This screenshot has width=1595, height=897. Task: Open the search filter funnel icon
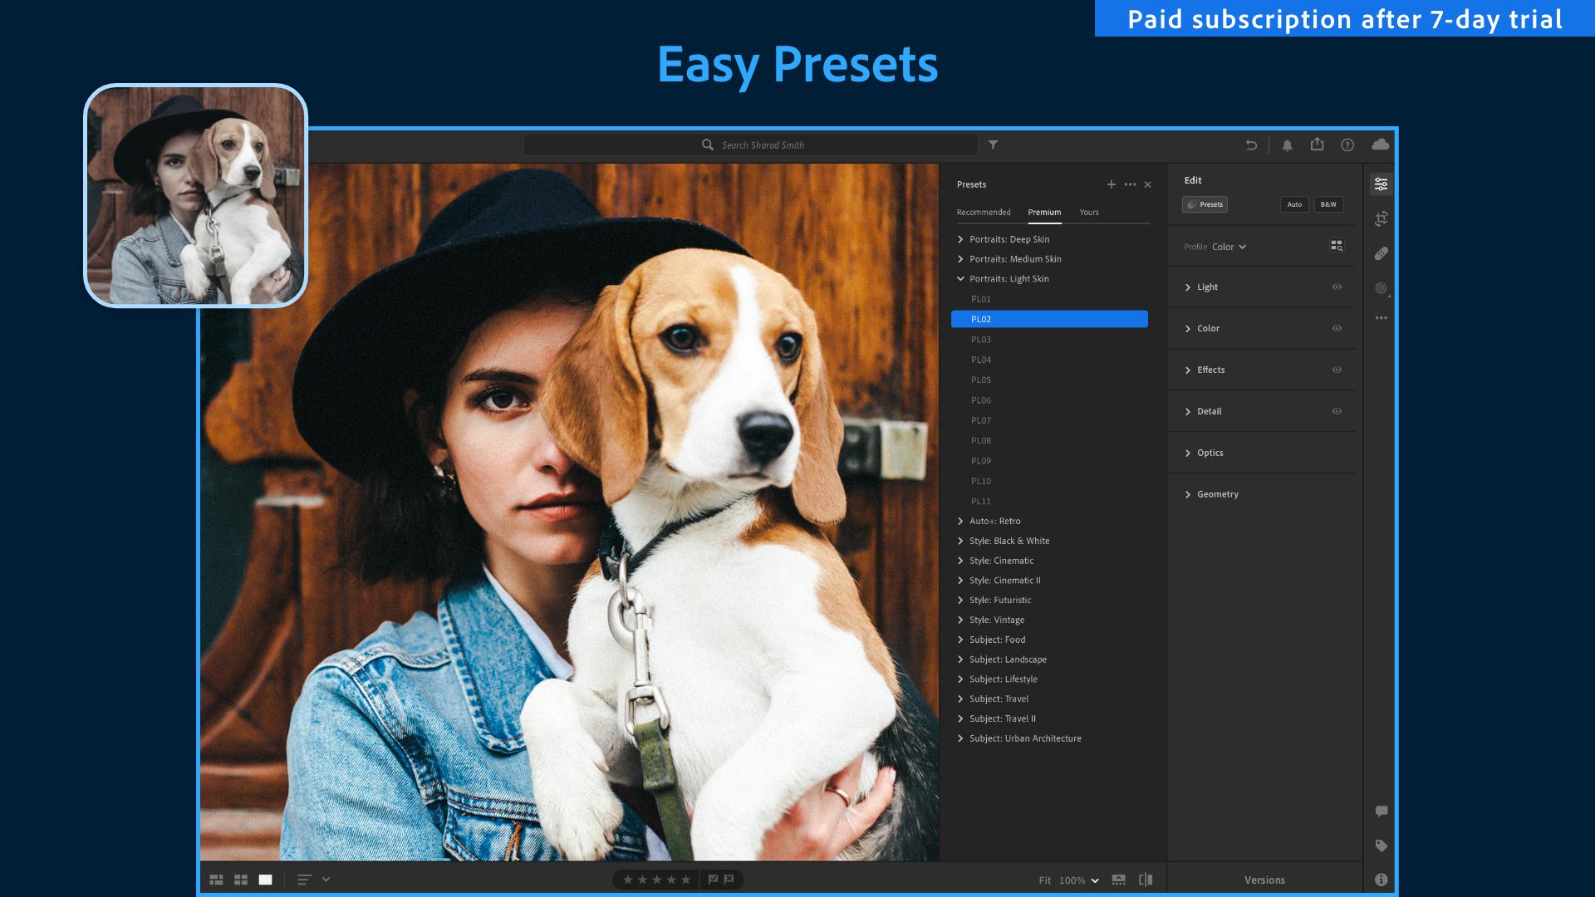tap(993, 145)
